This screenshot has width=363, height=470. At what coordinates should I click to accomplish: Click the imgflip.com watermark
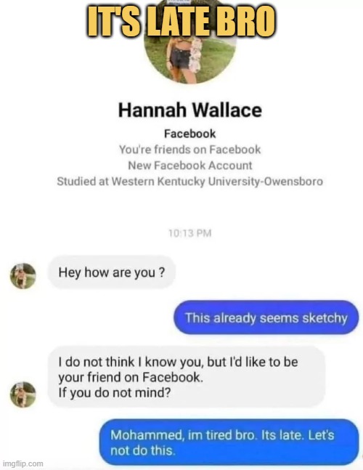tap(23, 463)
